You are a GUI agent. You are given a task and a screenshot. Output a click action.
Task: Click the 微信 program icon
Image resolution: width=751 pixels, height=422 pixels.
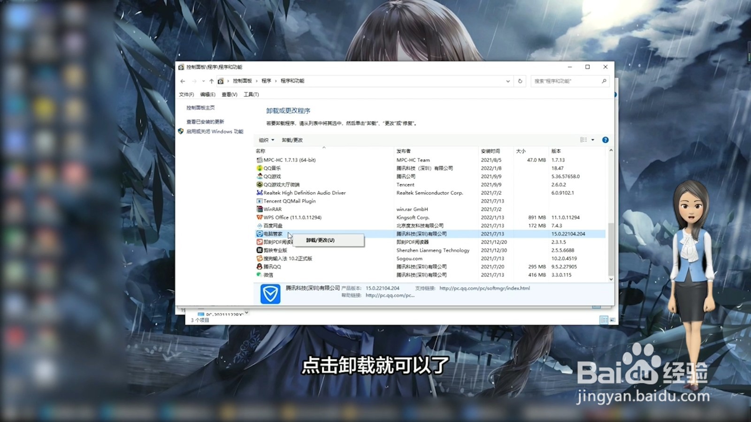[x=259, y=275]
